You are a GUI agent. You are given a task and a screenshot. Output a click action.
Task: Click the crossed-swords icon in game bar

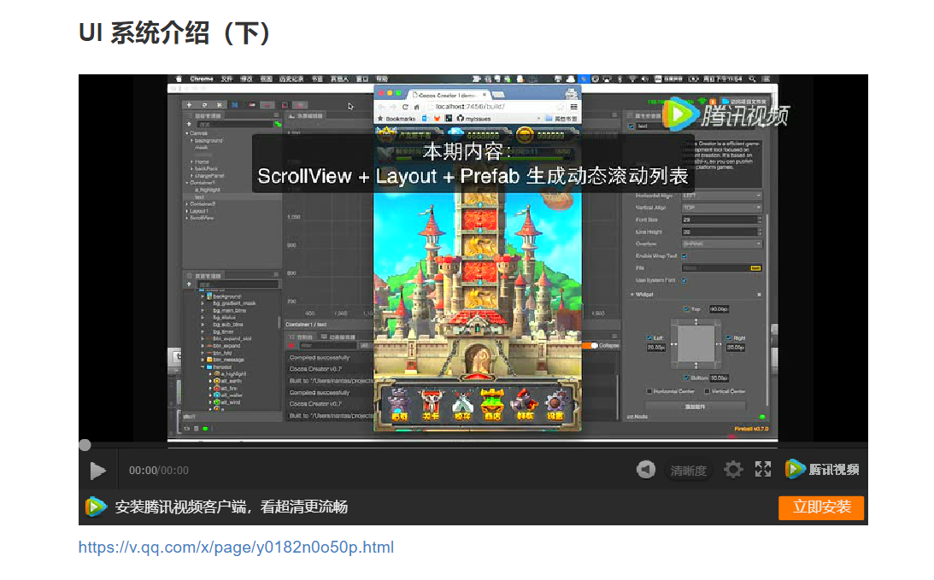(x=461, y=405)
